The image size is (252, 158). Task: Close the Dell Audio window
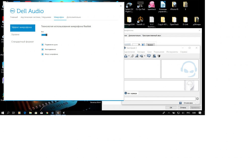click(x=121, y=6)
